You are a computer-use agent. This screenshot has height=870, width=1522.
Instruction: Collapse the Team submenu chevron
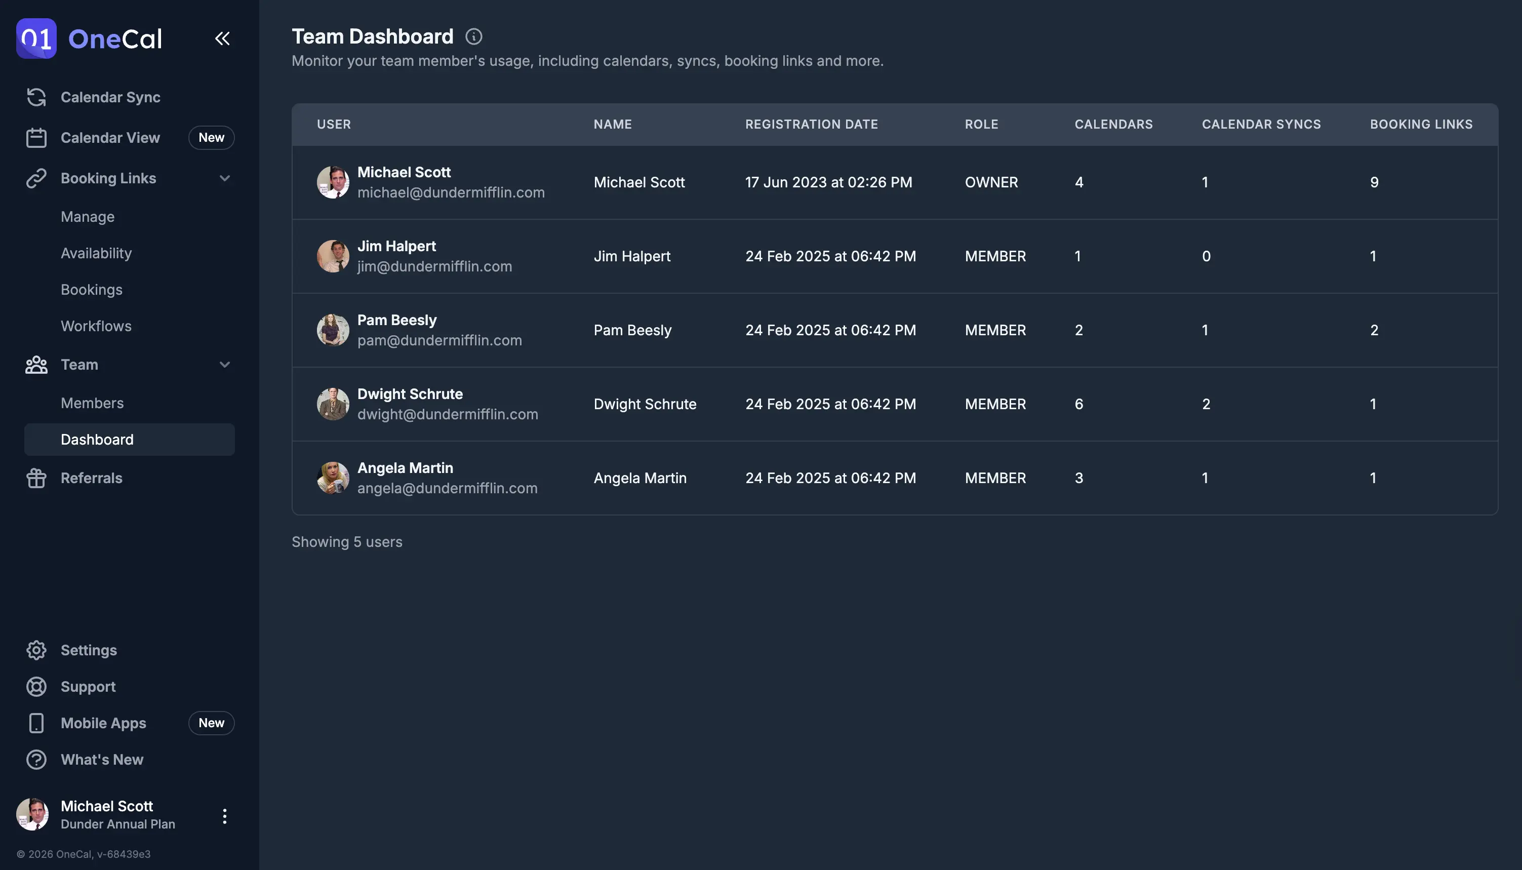coord(225,365)
